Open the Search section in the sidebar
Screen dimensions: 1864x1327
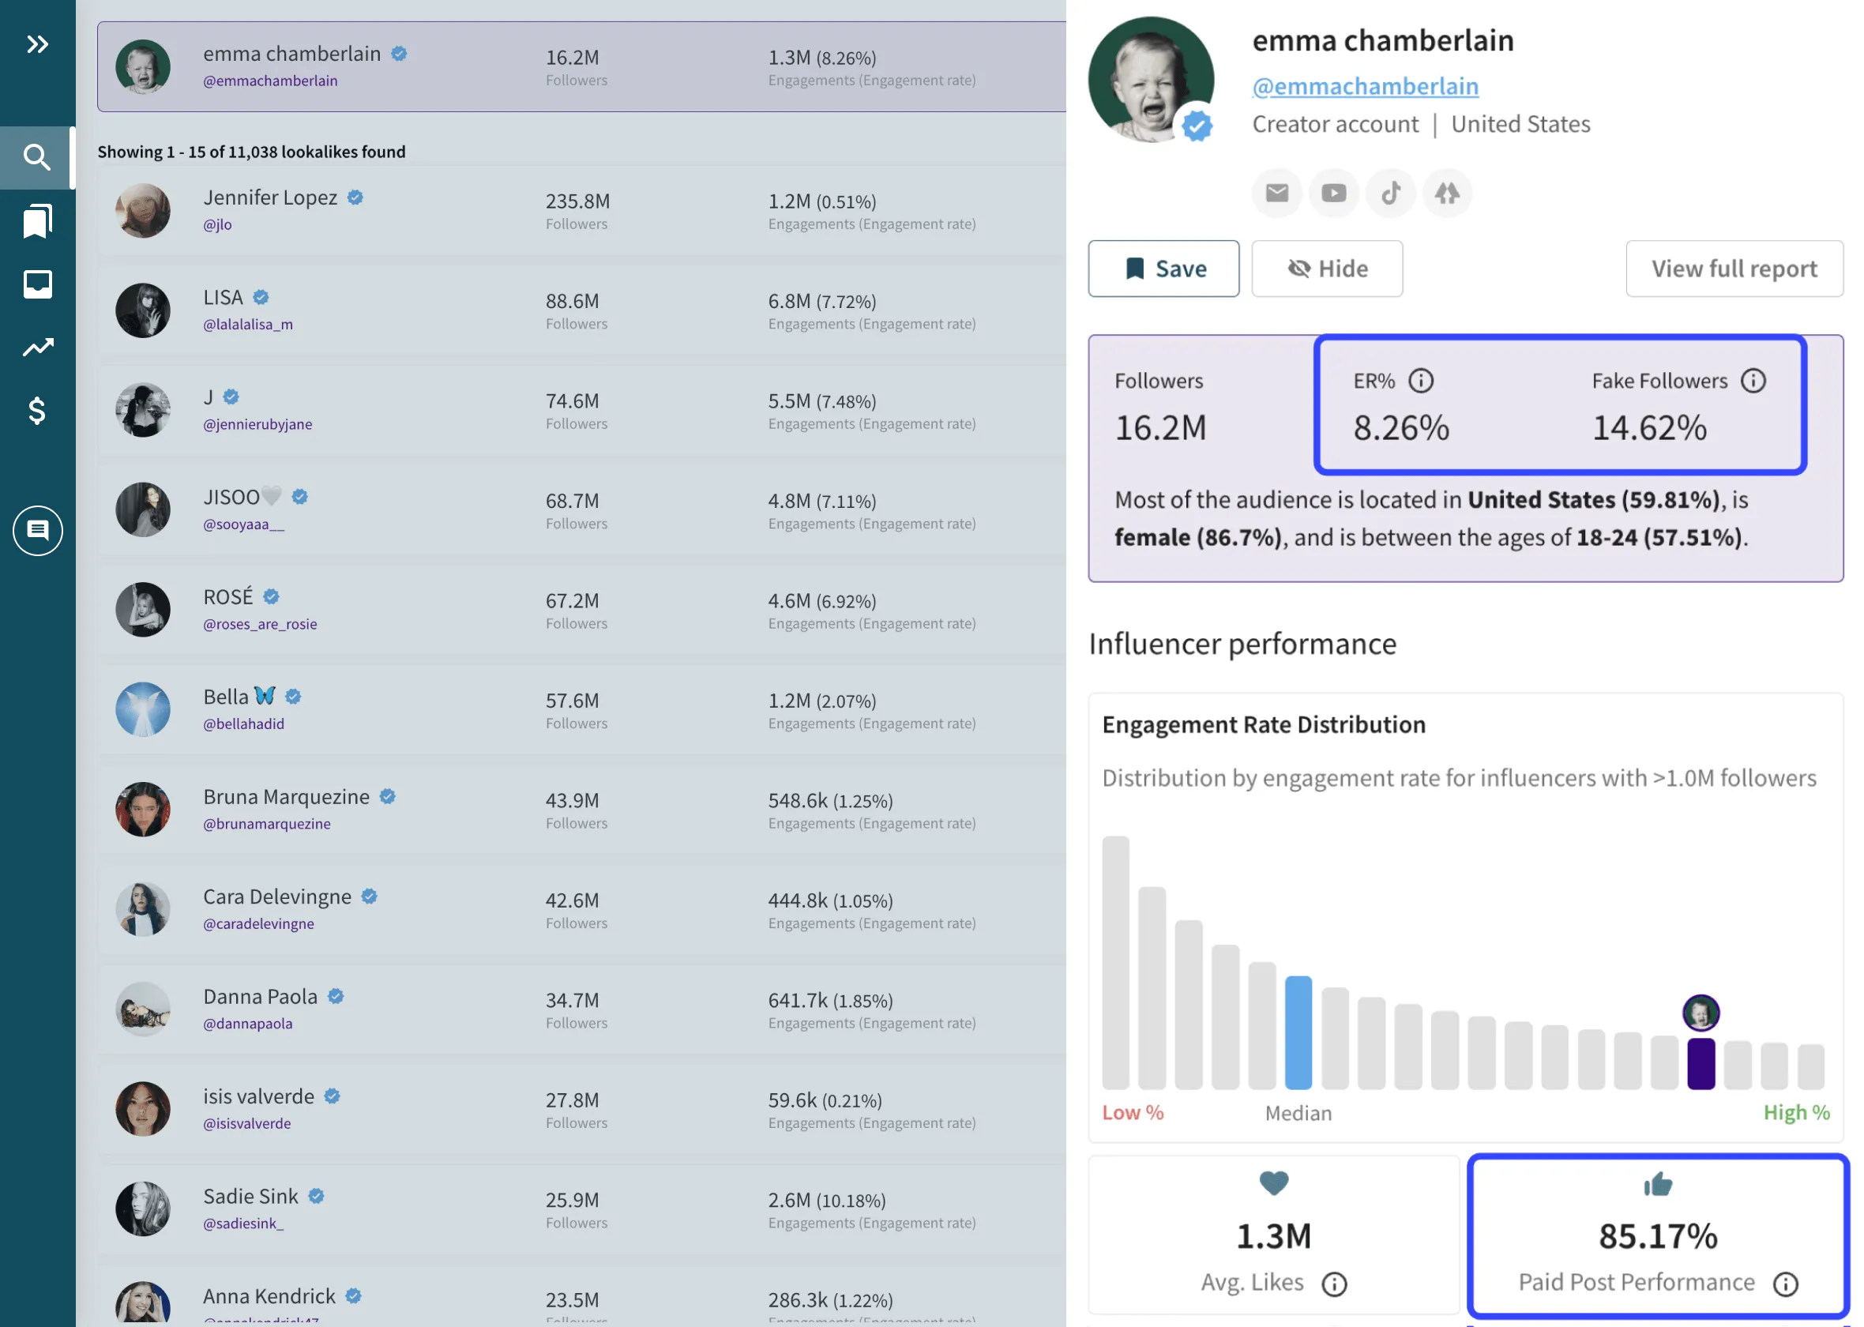[37, 157]
